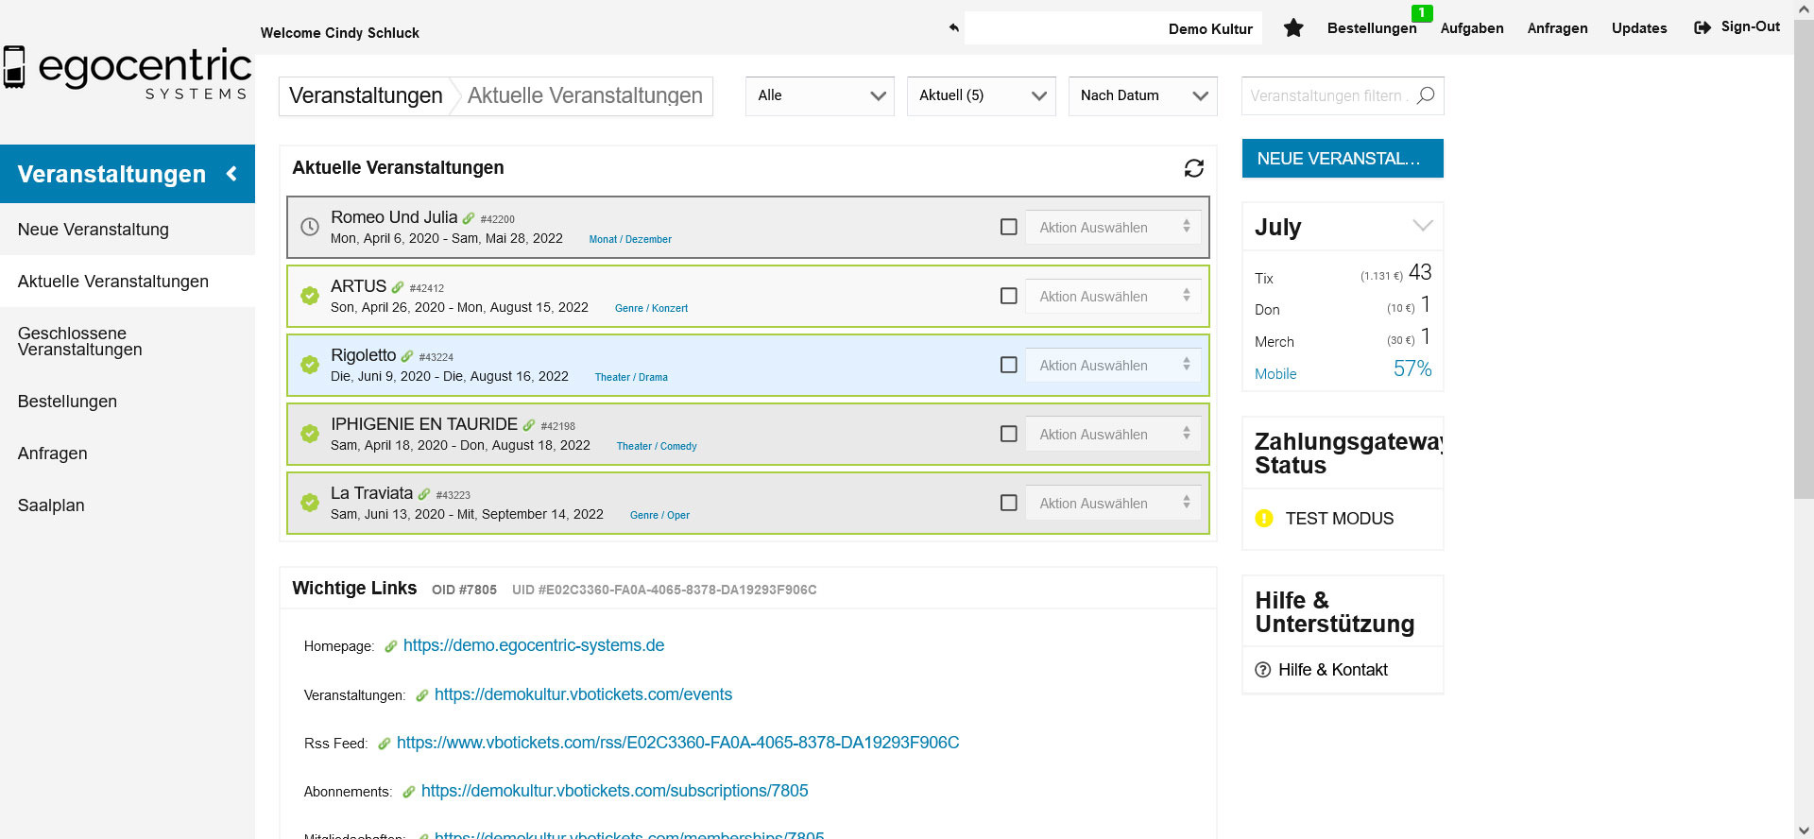Screen dimensions: 1814x839
Task: Tick the checkbox for Romeo Und Julia
Action: [1008, 227]
